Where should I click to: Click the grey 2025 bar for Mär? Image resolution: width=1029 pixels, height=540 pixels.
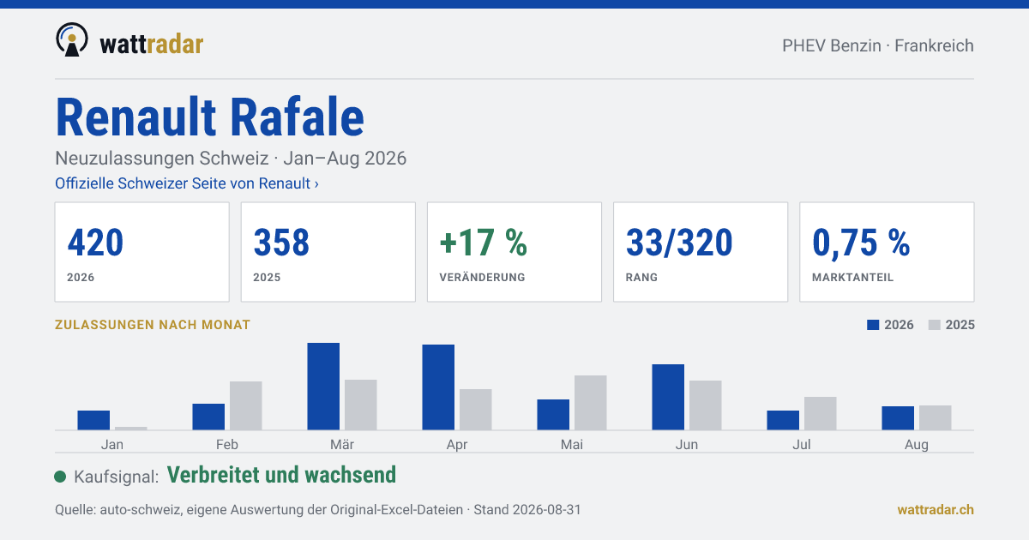point(361,405)
